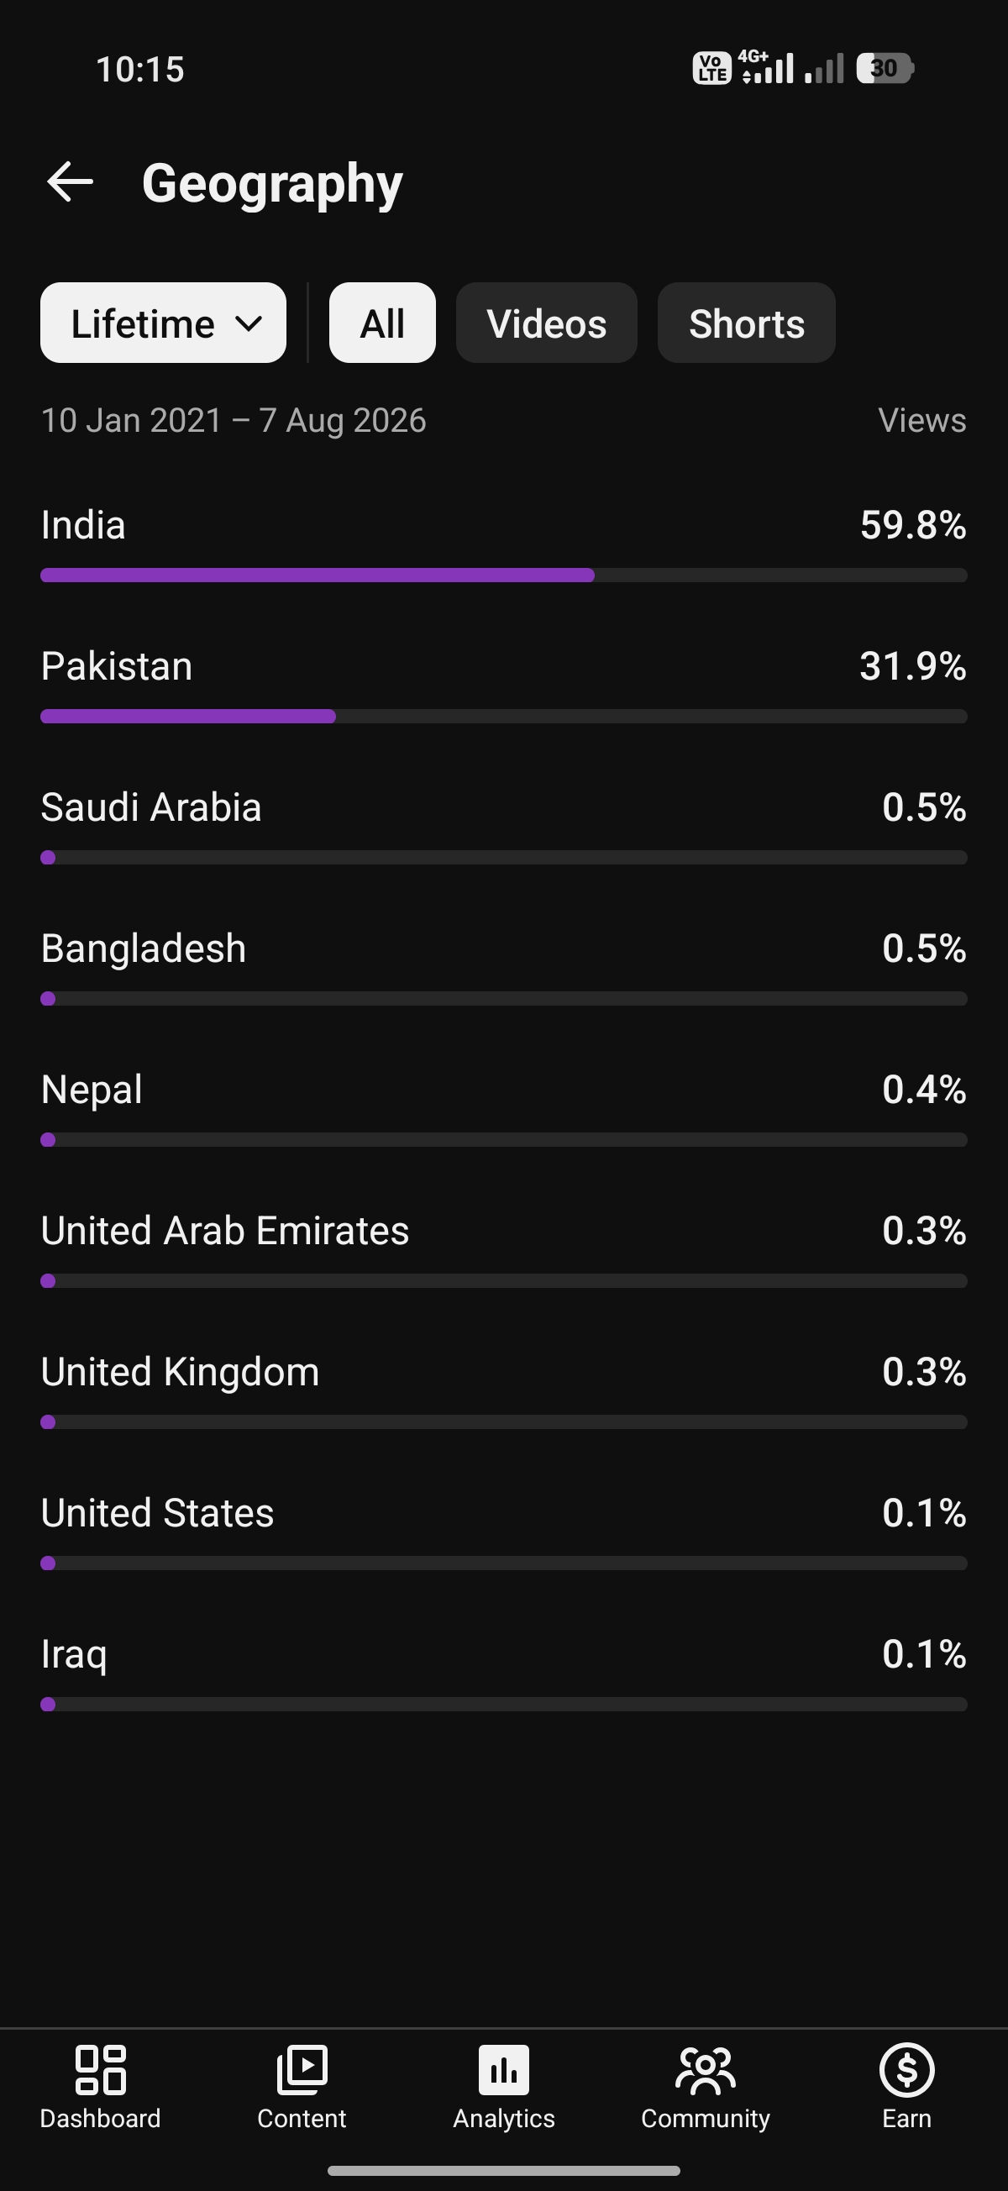Open the Earn dollar icon
Image resolution: width=1008 pixels, height=2191 pixels.
click(906, 2069)
